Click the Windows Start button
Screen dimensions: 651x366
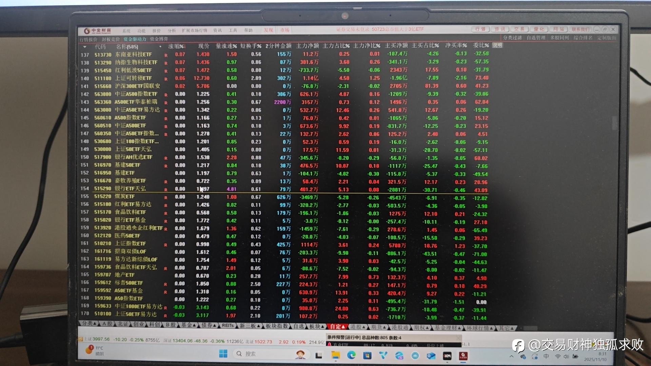click(x=223, y=354)
